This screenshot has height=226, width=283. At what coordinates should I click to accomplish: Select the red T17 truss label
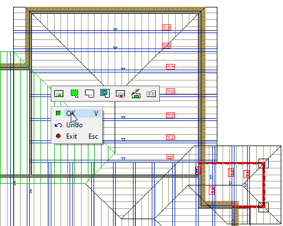click(x=170, y=67)
